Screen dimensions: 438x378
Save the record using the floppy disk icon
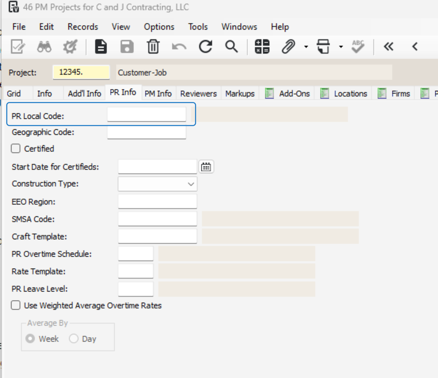click(x=127, y=47)
